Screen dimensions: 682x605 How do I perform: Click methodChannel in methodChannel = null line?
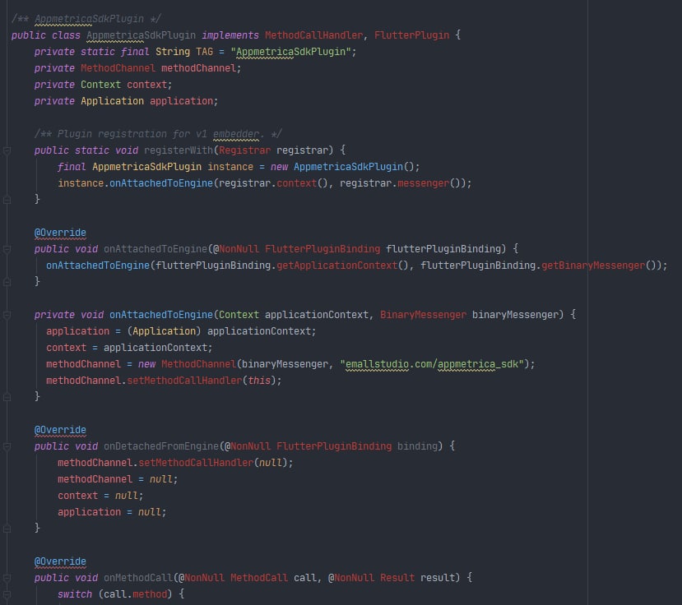(x=95, y=479)
